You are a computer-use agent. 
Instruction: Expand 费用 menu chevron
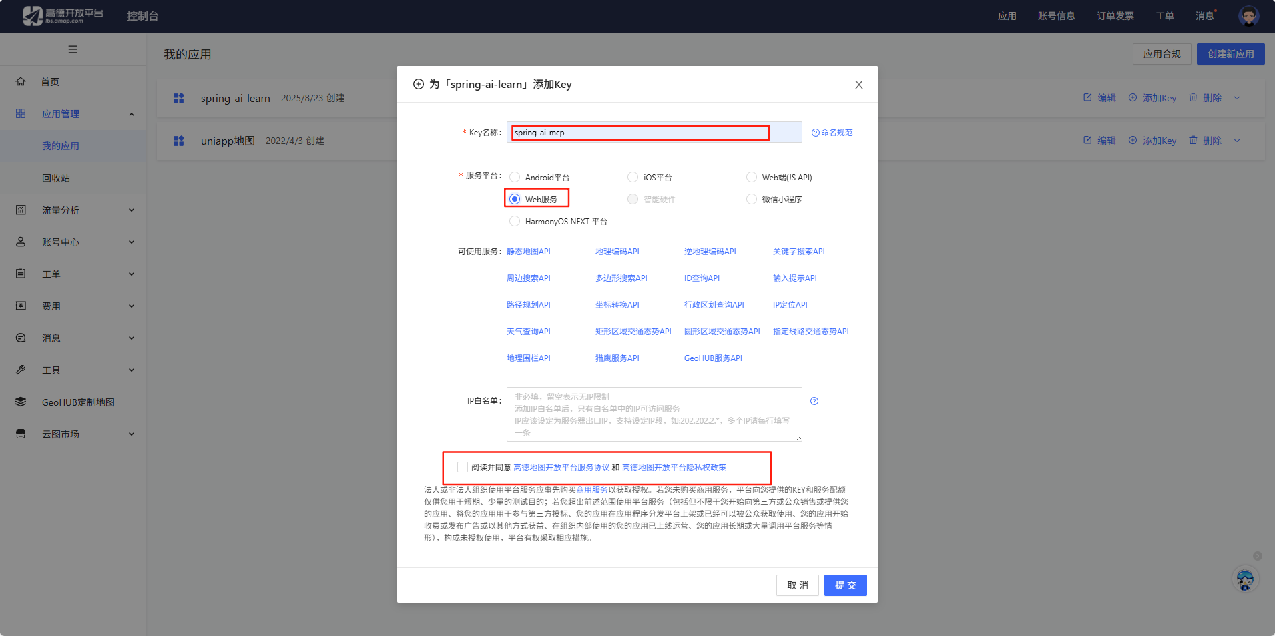coord(132,306)
